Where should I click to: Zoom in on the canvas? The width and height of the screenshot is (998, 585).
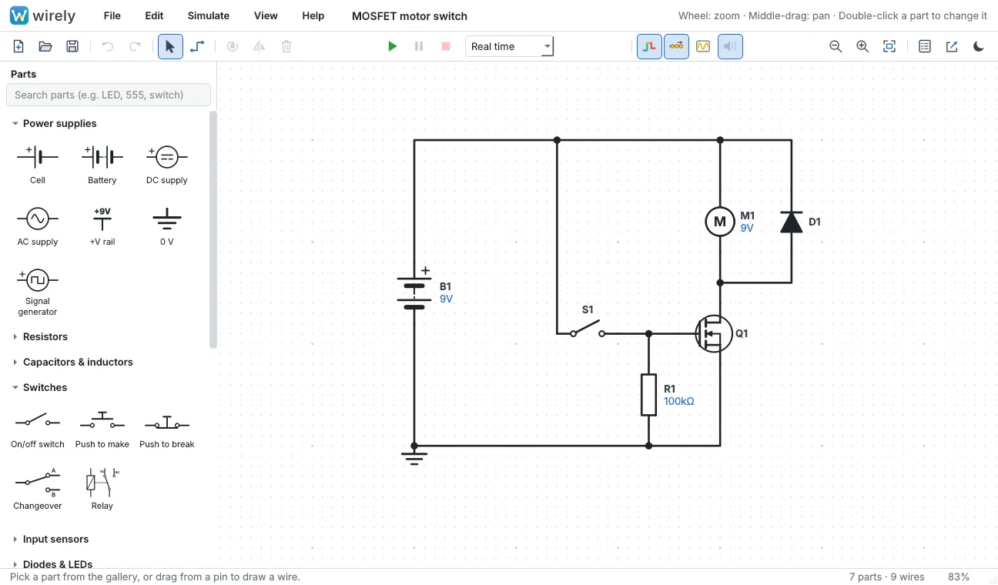pos(862,46)
